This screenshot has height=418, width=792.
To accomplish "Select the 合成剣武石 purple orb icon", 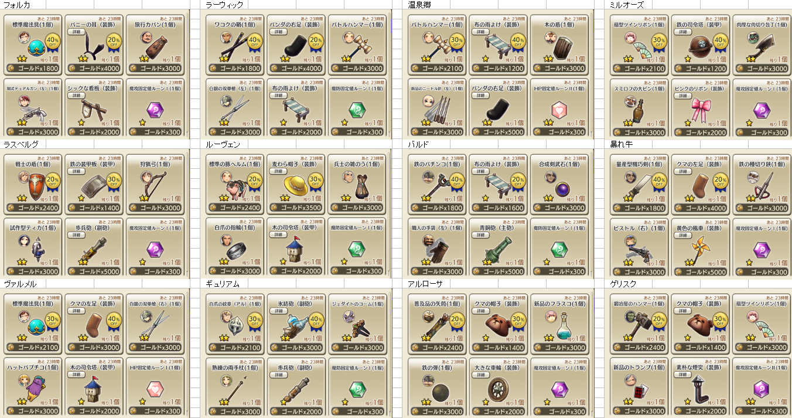I will pos(561,189).
